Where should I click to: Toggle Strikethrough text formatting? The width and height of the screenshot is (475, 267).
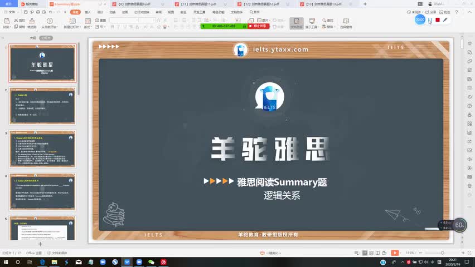[x=131, y=27]
